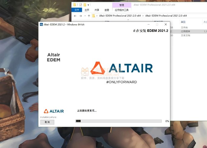207x148 pixels.
Task: Open the 应用程序工具 tab in Explorer
Action: 122,10
